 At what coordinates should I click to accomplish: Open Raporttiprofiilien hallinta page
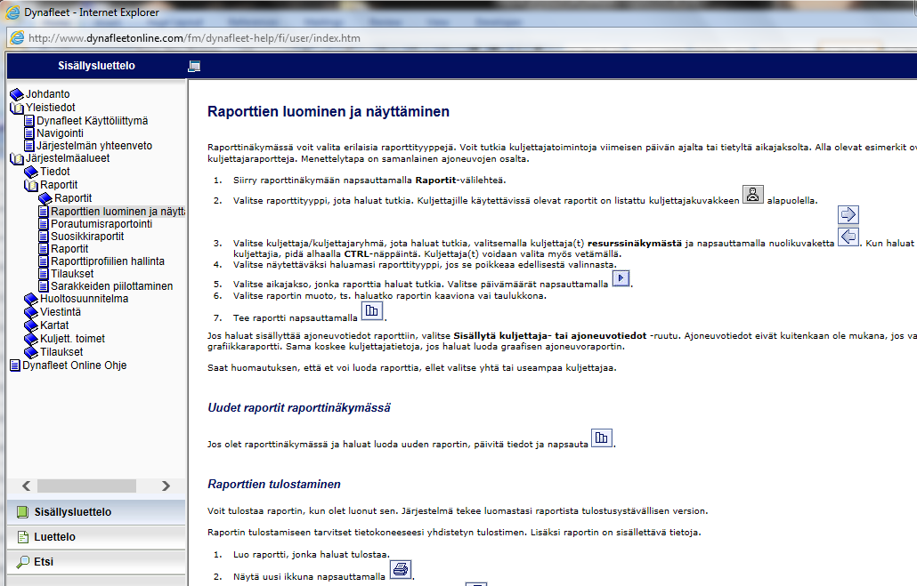pyautogui.click(x=108, y=261)
